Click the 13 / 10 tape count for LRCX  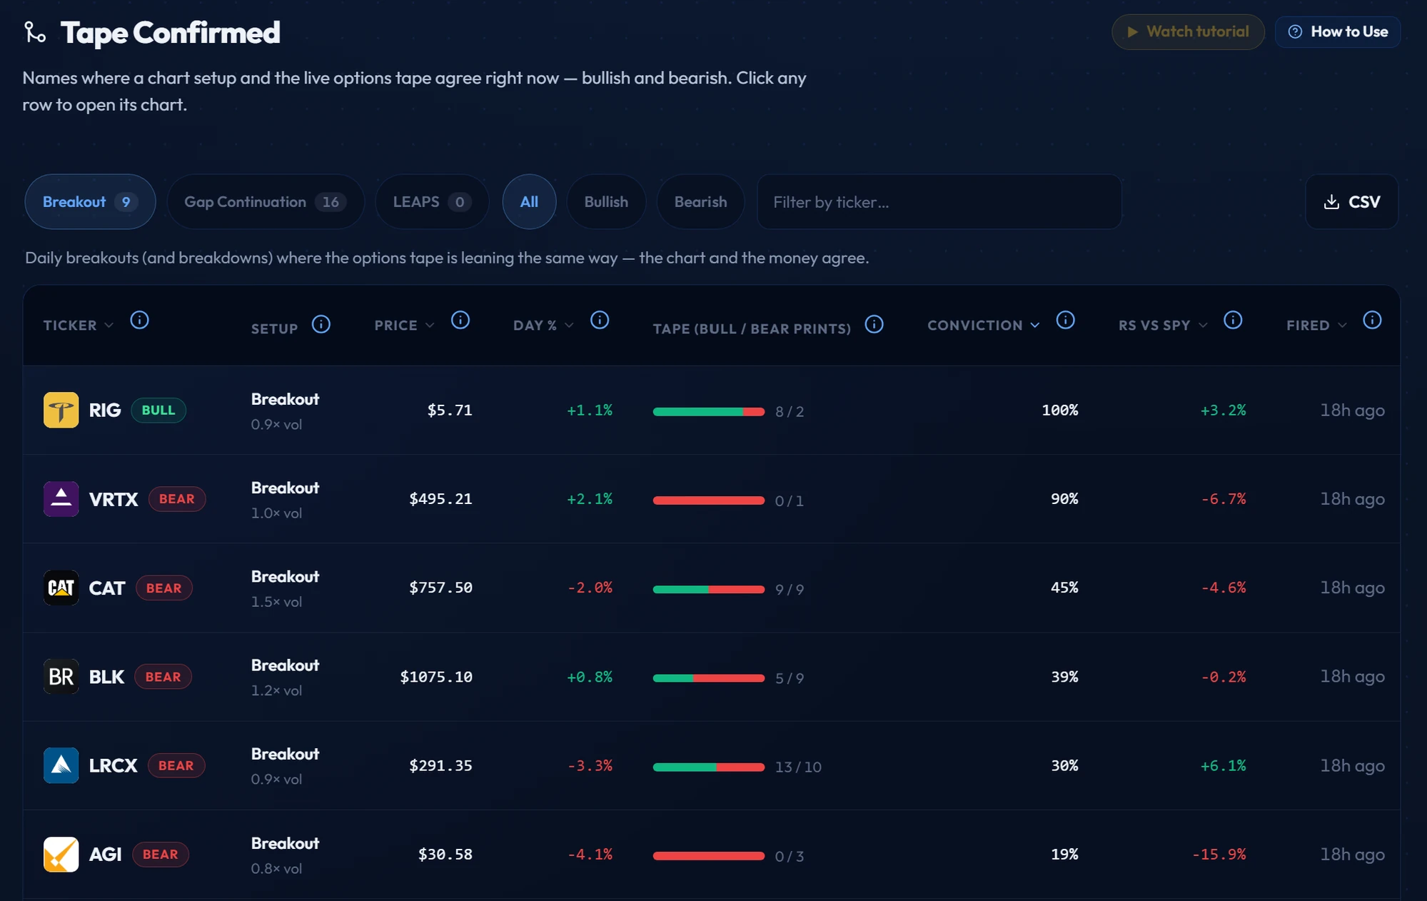point(798,767)
